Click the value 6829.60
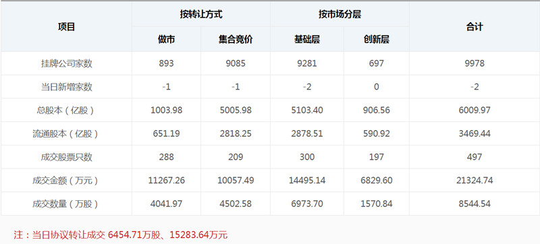The width and height of the screenshot is (540, 244). coord(377,181)
